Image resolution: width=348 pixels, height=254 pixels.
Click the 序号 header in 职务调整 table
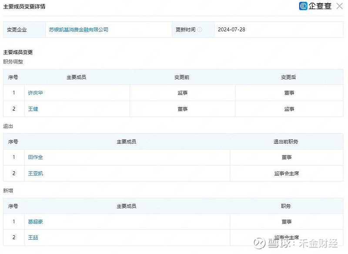pyautogui.click(x=13, y=77)
